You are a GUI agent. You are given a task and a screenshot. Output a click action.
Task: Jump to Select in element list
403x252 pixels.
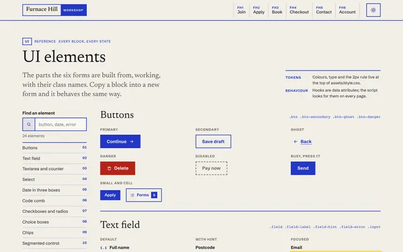click(x=55, y=179)
